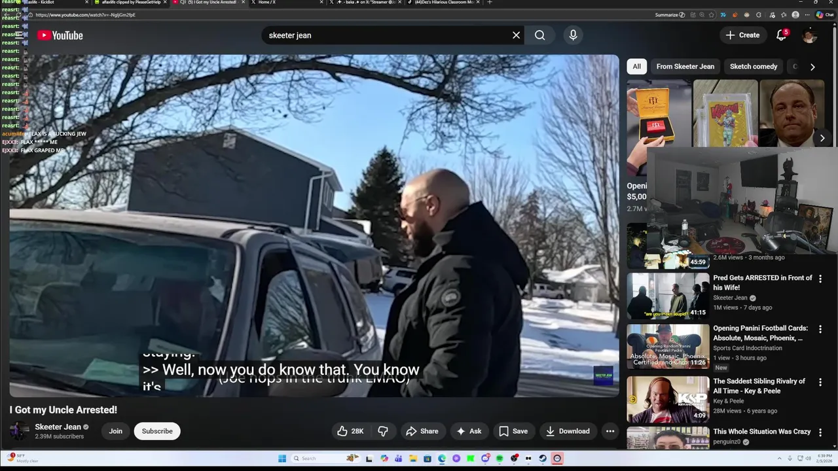
Task: Select the 'All' filter chip
Action: click(x=636, y=66)
